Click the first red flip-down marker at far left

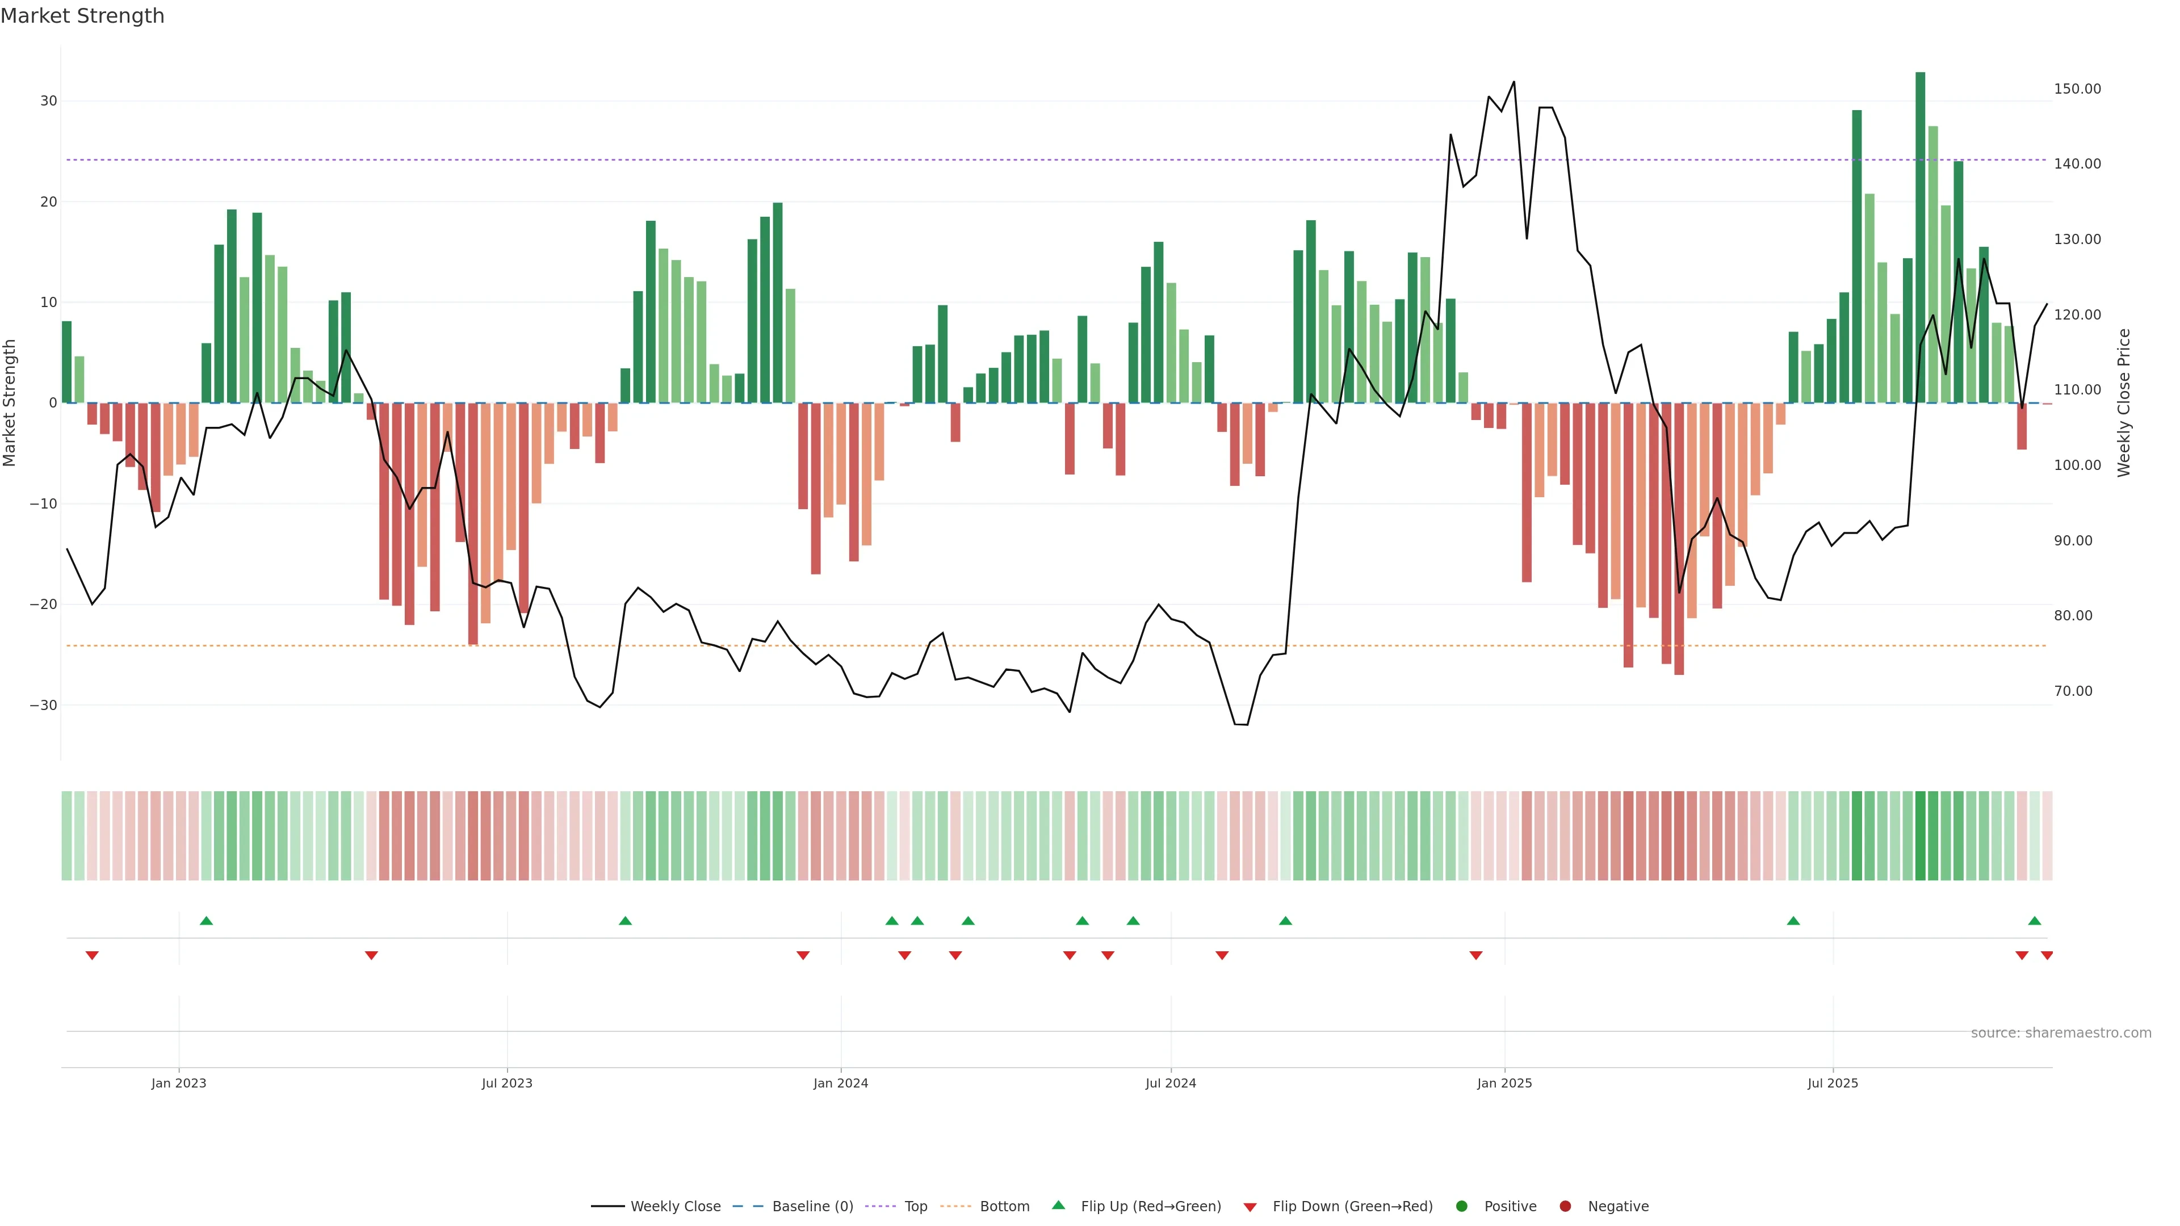click(x=92, y=955)
